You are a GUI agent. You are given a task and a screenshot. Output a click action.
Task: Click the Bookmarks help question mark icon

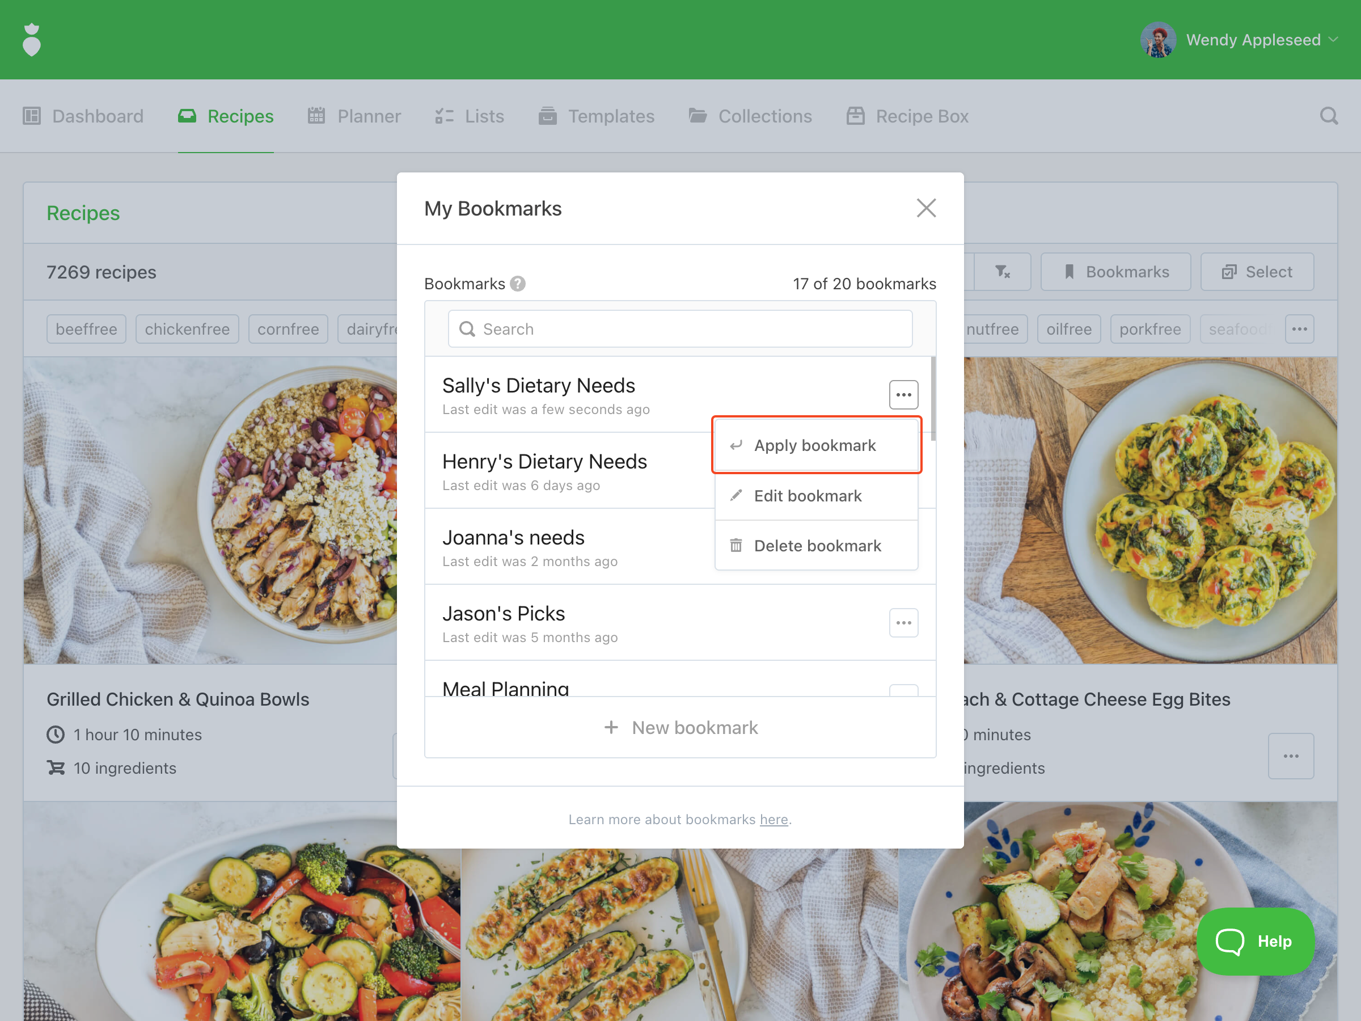pos(518,284)
